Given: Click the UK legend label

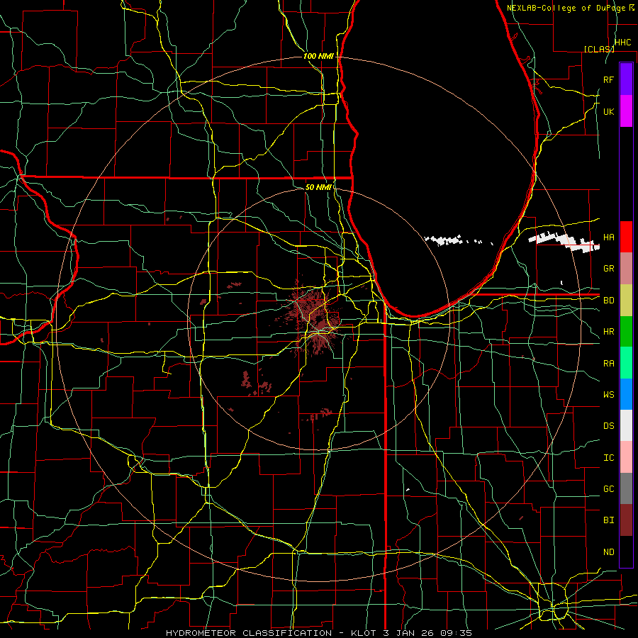Looking at the screenshot, I should [x=608, y=111].
